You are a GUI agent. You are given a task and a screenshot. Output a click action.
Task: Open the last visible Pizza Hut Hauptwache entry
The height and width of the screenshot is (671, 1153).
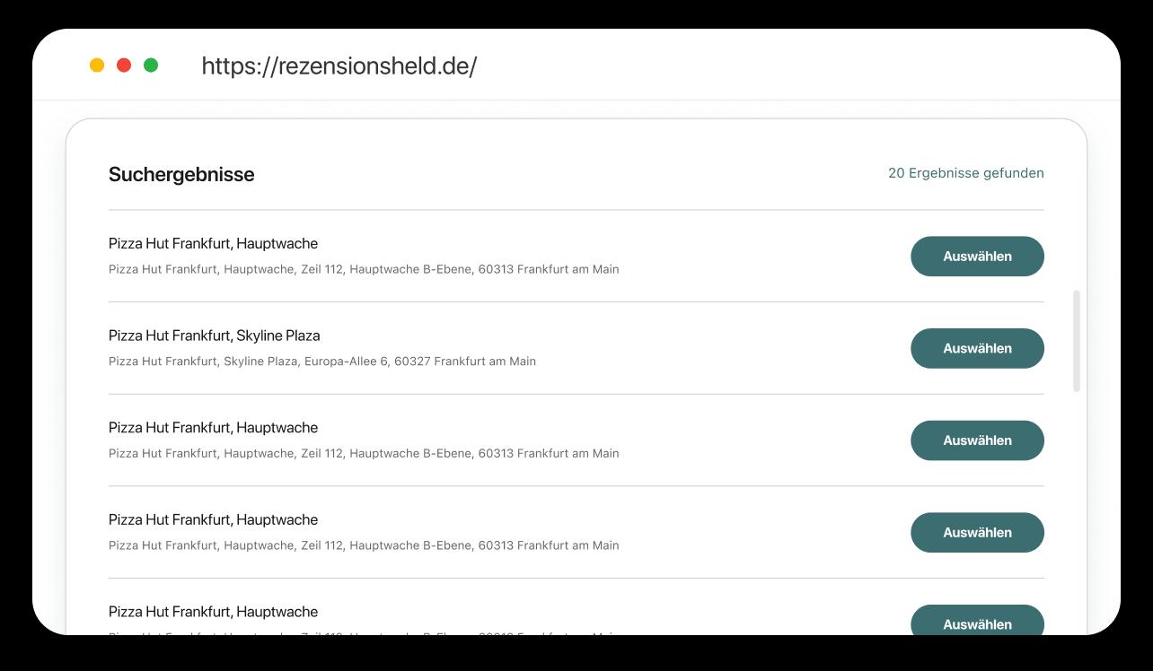click(214, 612)
